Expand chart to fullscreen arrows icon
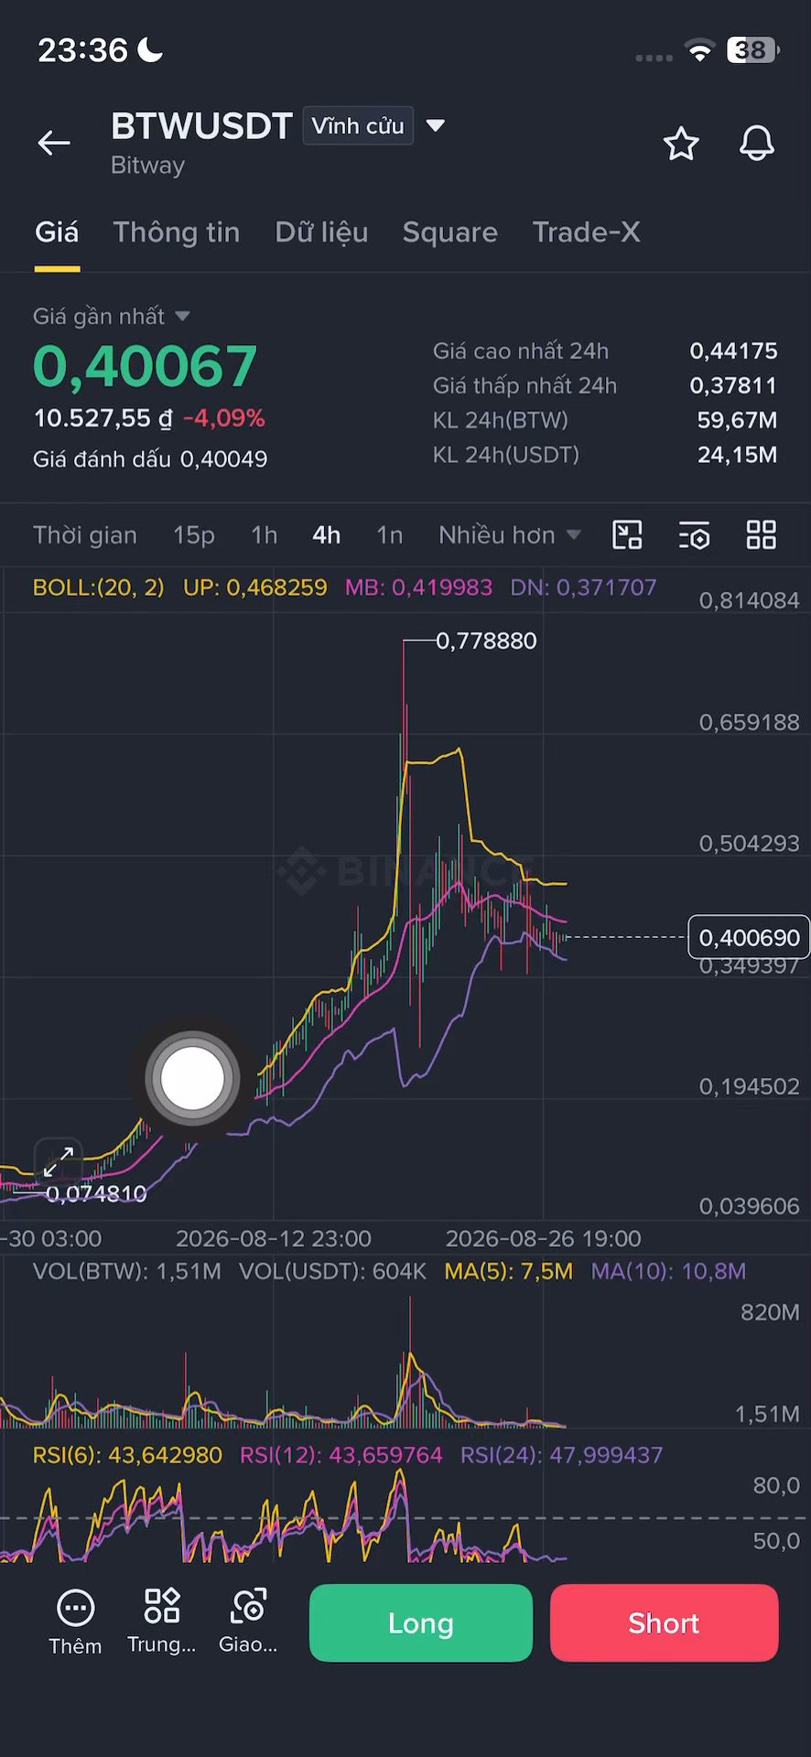The height and width of the screenshot is (1757, 811). [59, 1161]
